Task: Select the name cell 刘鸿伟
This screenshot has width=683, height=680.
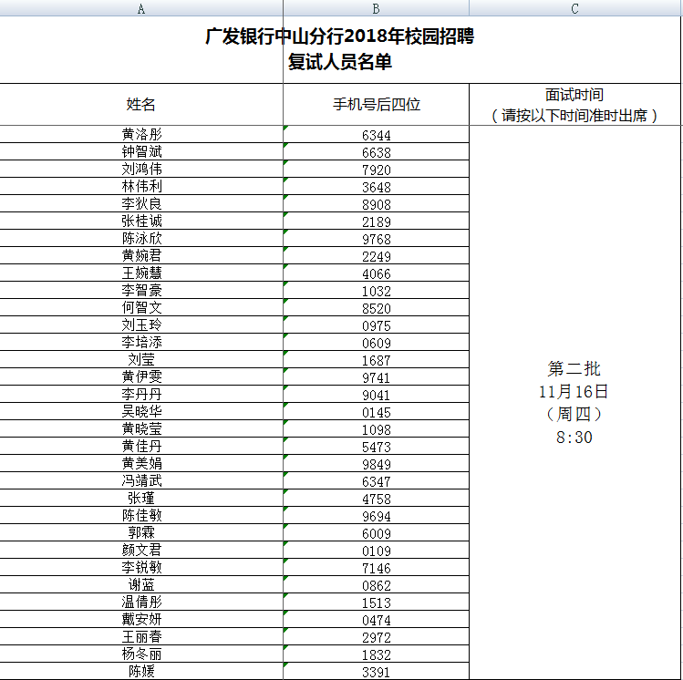Action: click(x=141, y=170)
